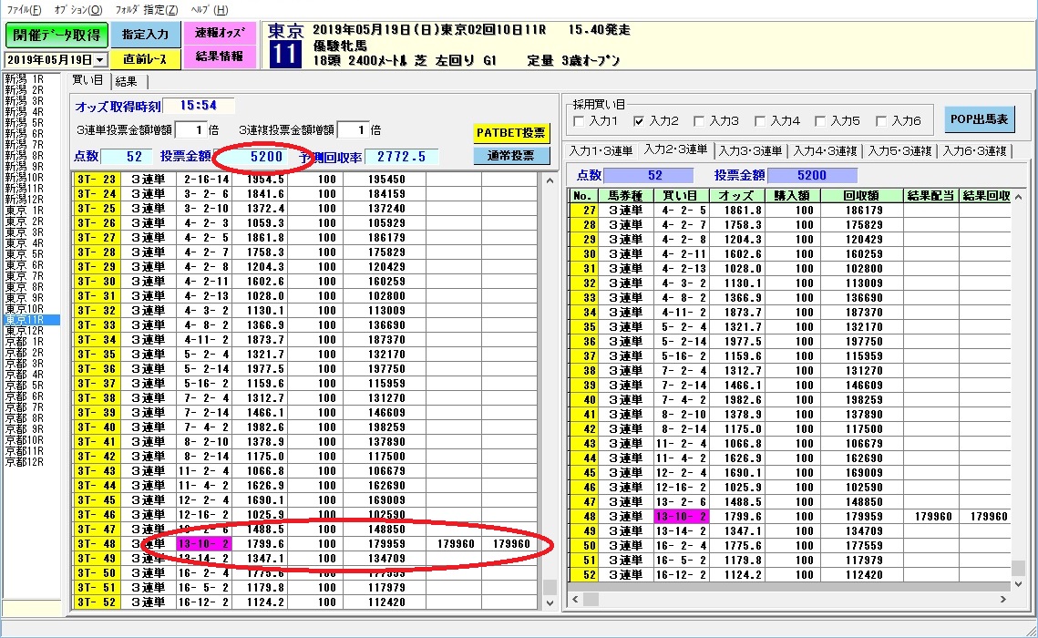Open the 速報オッズ view
Image resolution: width=1038 pixels, height=638 pixels.
pyautogui.click(x=219, y=33)
